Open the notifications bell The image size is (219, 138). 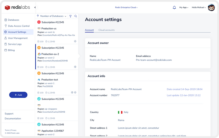(174, 7)
